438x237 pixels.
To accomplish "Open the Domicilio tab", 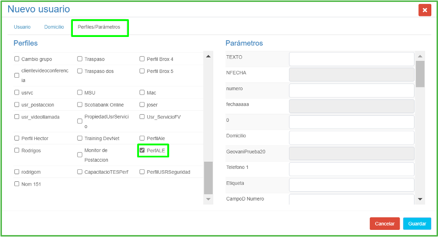I will tap(54, 27).
